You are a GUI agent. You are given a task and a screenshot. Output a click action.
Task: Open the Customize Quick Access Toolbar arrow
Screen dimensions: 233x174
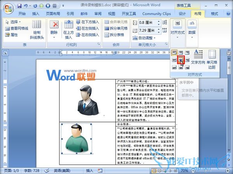click(63, 6)
